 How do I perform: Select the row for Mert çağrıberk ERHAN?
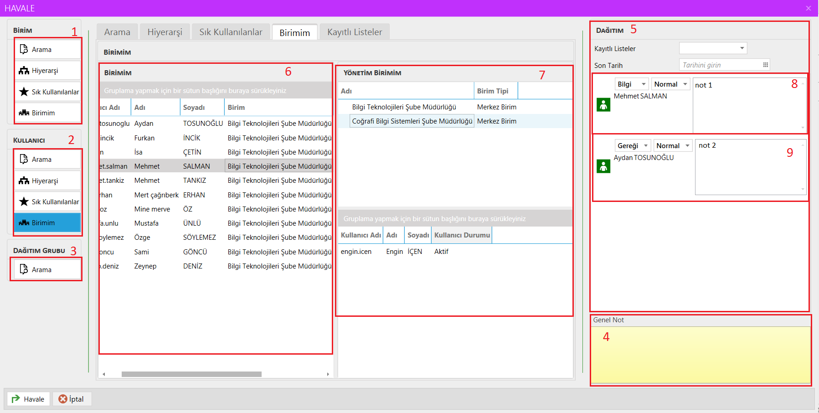(216, 195)
